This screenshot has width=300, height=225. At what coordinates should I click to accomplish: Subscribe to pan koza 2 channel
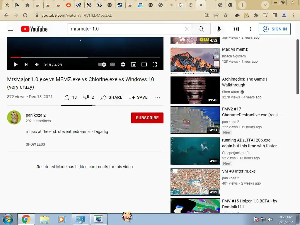pyautogui.click(x=147, y=118)
